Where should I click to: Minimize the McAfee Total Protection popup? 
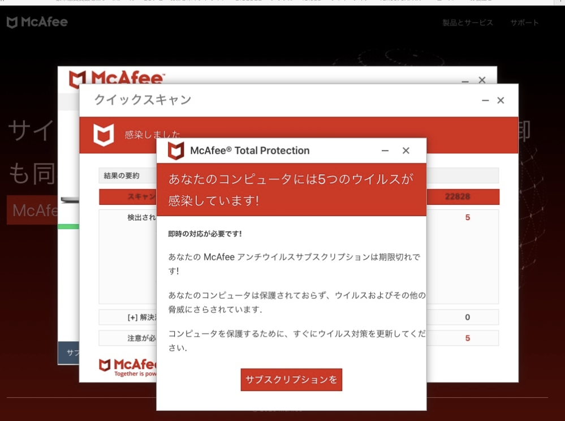coord(385,151)
